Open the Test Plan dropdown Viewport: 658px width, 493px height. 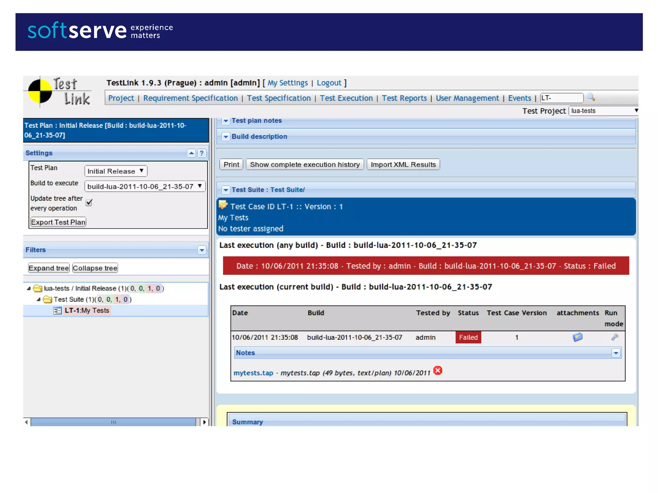click(116, 171)
